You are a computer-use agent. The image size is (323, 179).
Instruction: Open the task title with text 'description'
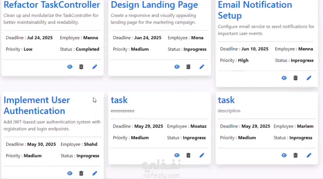point(226,100)
